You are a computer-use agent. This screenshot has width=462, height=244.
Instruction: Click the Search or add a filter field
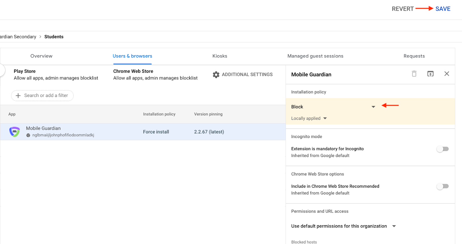tap(42, 96)
